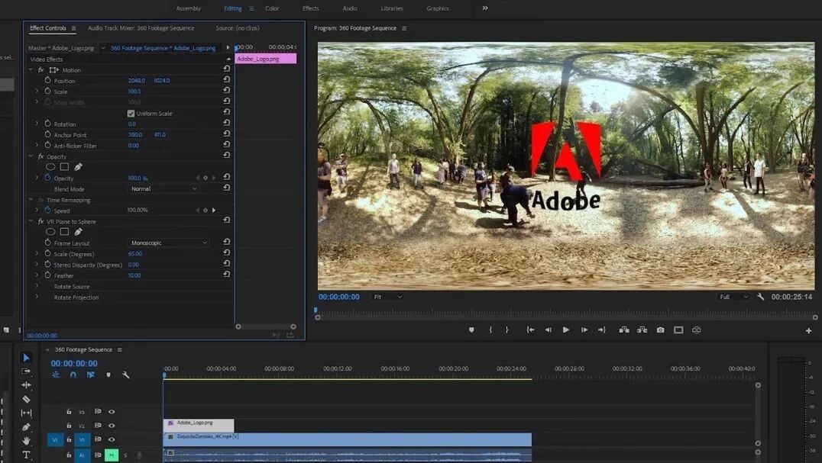This screenshot has height=463, width=822.
Task: Click Program monitor scrub bar playhead
Action: 316,310
